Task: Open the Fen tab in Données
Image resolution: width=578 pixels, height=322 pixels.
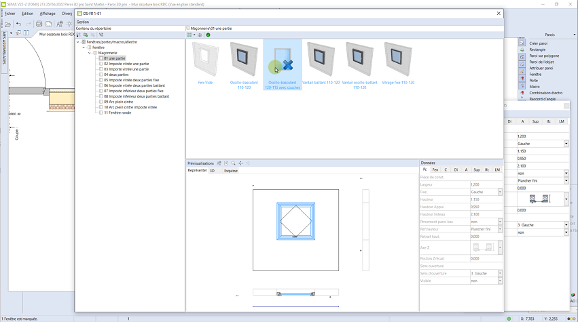Action: pyautogui.click(x=435, y=169)
